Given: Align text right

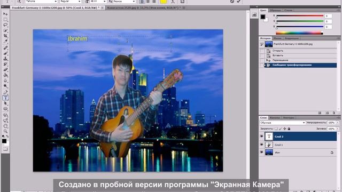Looking at the screenshot, I should pyautogui.click(x=154, y=1).
